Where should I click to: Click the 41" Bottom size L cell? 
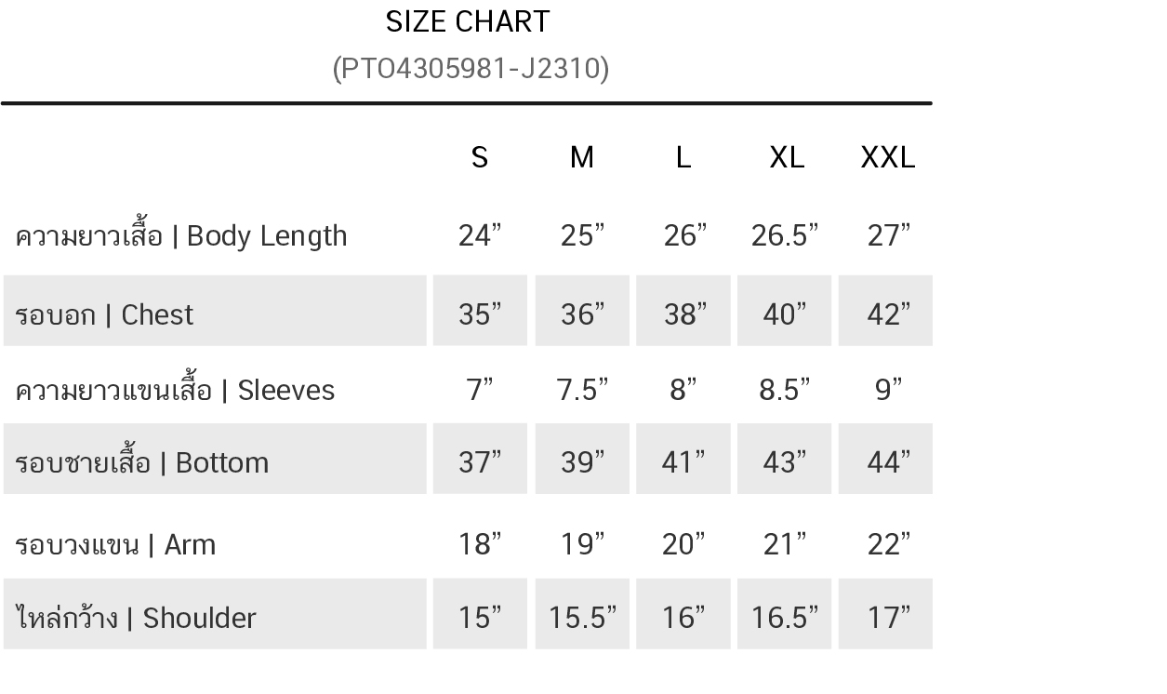683,462
